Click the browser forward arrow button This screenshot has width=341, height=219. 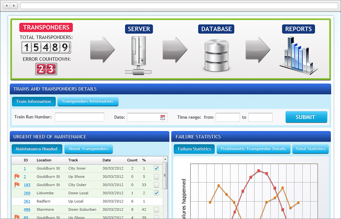14,6
